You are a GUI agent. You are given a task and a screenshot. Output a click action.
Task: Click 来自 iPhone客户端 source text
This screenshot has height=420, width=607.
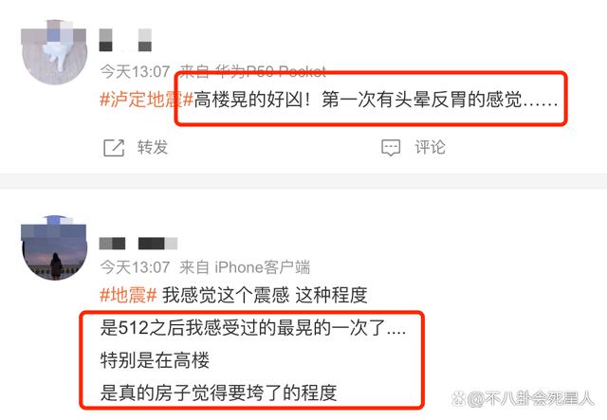[245, 267]
